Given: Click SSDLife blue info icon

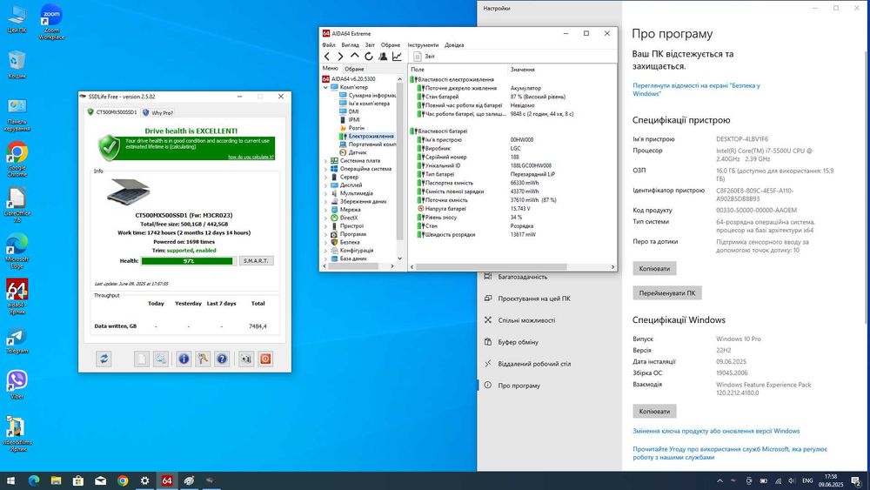Looking at the screenshot, I should 184,359.
